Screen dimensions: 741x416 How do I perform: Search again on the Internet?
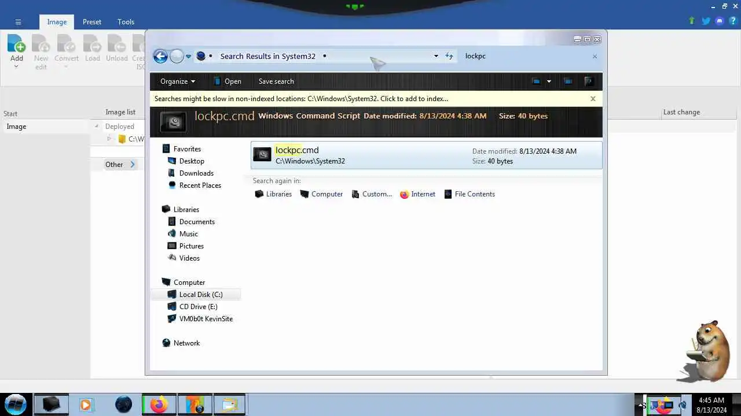[417, 194]
